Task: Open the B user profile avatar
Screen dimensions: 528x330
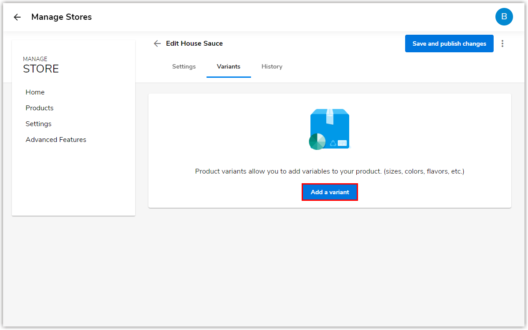Action: [504, 17]
